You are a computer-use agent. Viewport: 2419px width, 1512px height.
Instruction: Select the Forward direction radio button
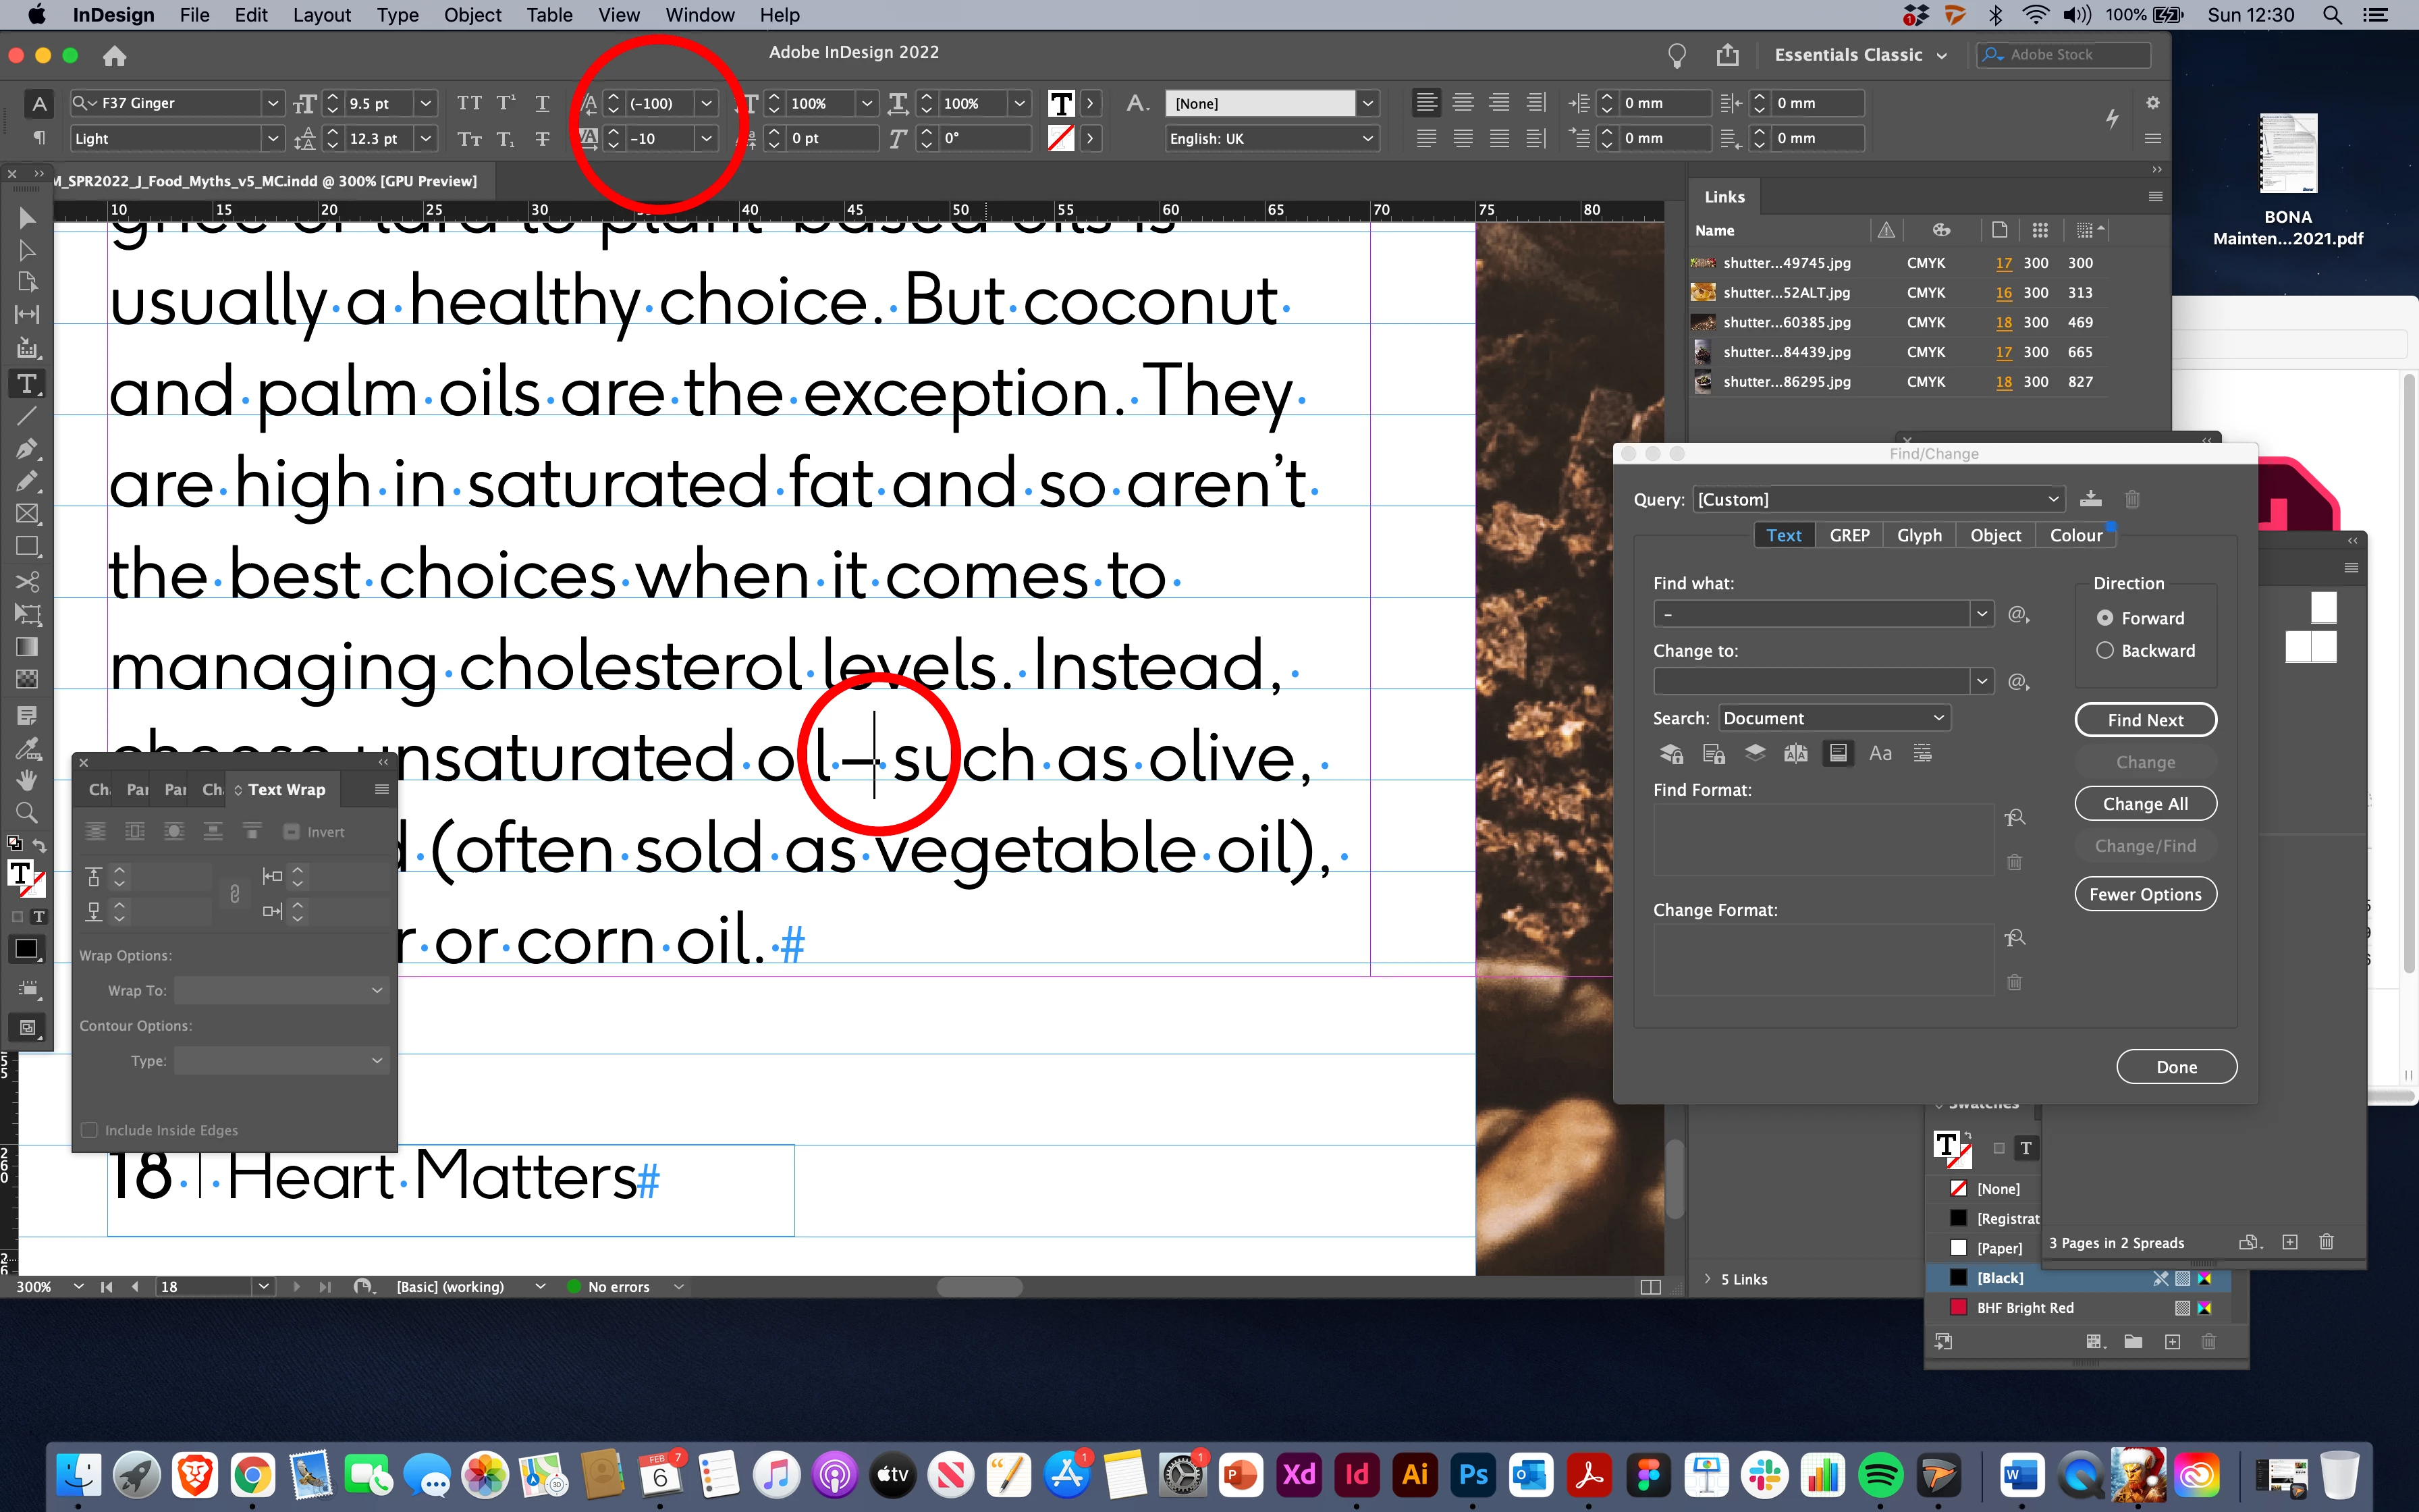click(x=2105, y=618)
